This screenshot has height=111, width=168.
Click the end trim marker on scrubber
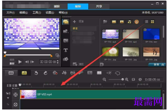pyautogui.click(x=51, y=56)
